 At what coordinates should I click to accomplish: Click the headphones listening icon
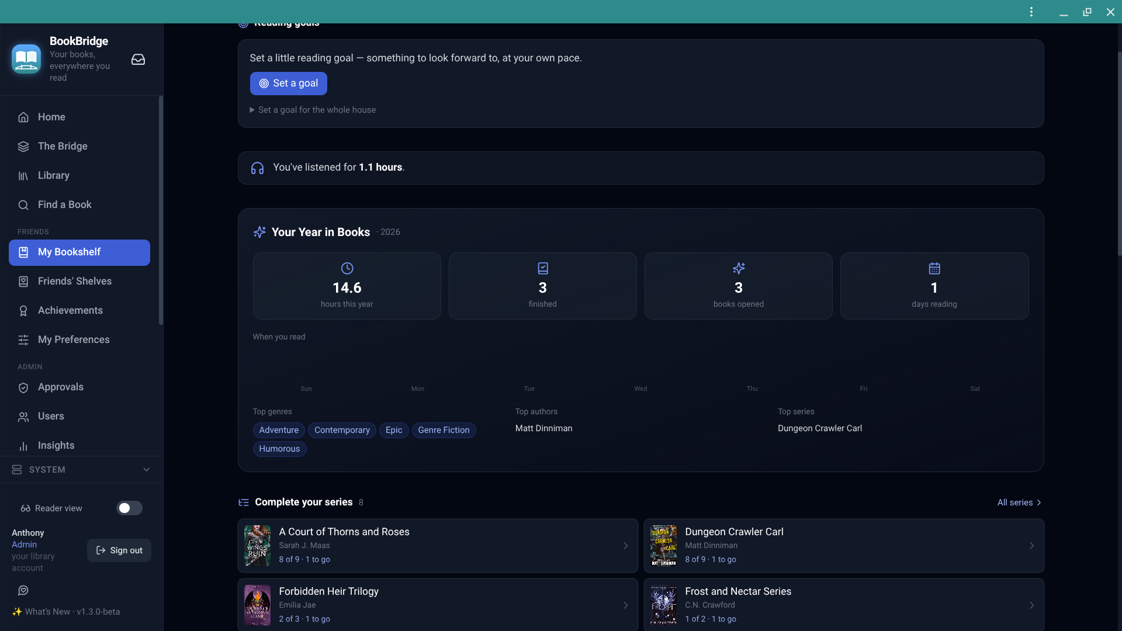(257, 168)
